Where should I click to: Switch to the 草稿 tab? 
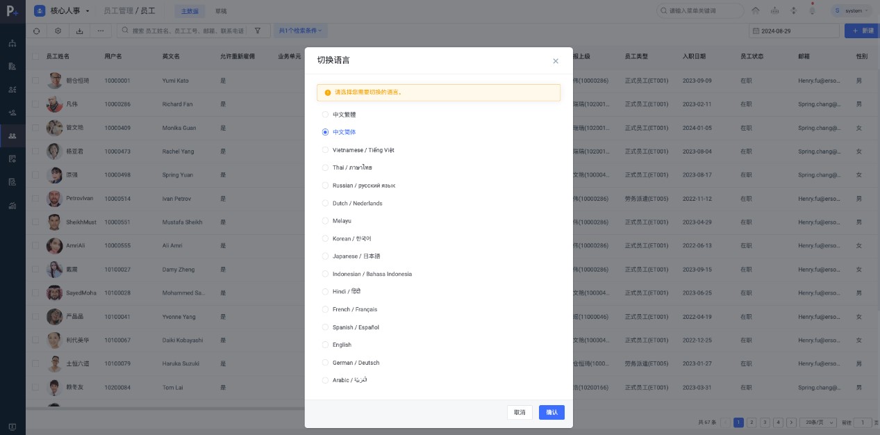click(x=220, y=11)
